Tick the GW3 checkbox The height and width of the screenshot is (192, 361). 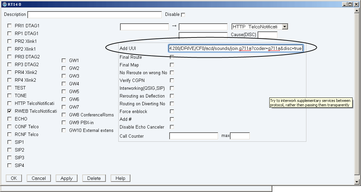pyautogui.click(x=64, y=76)
